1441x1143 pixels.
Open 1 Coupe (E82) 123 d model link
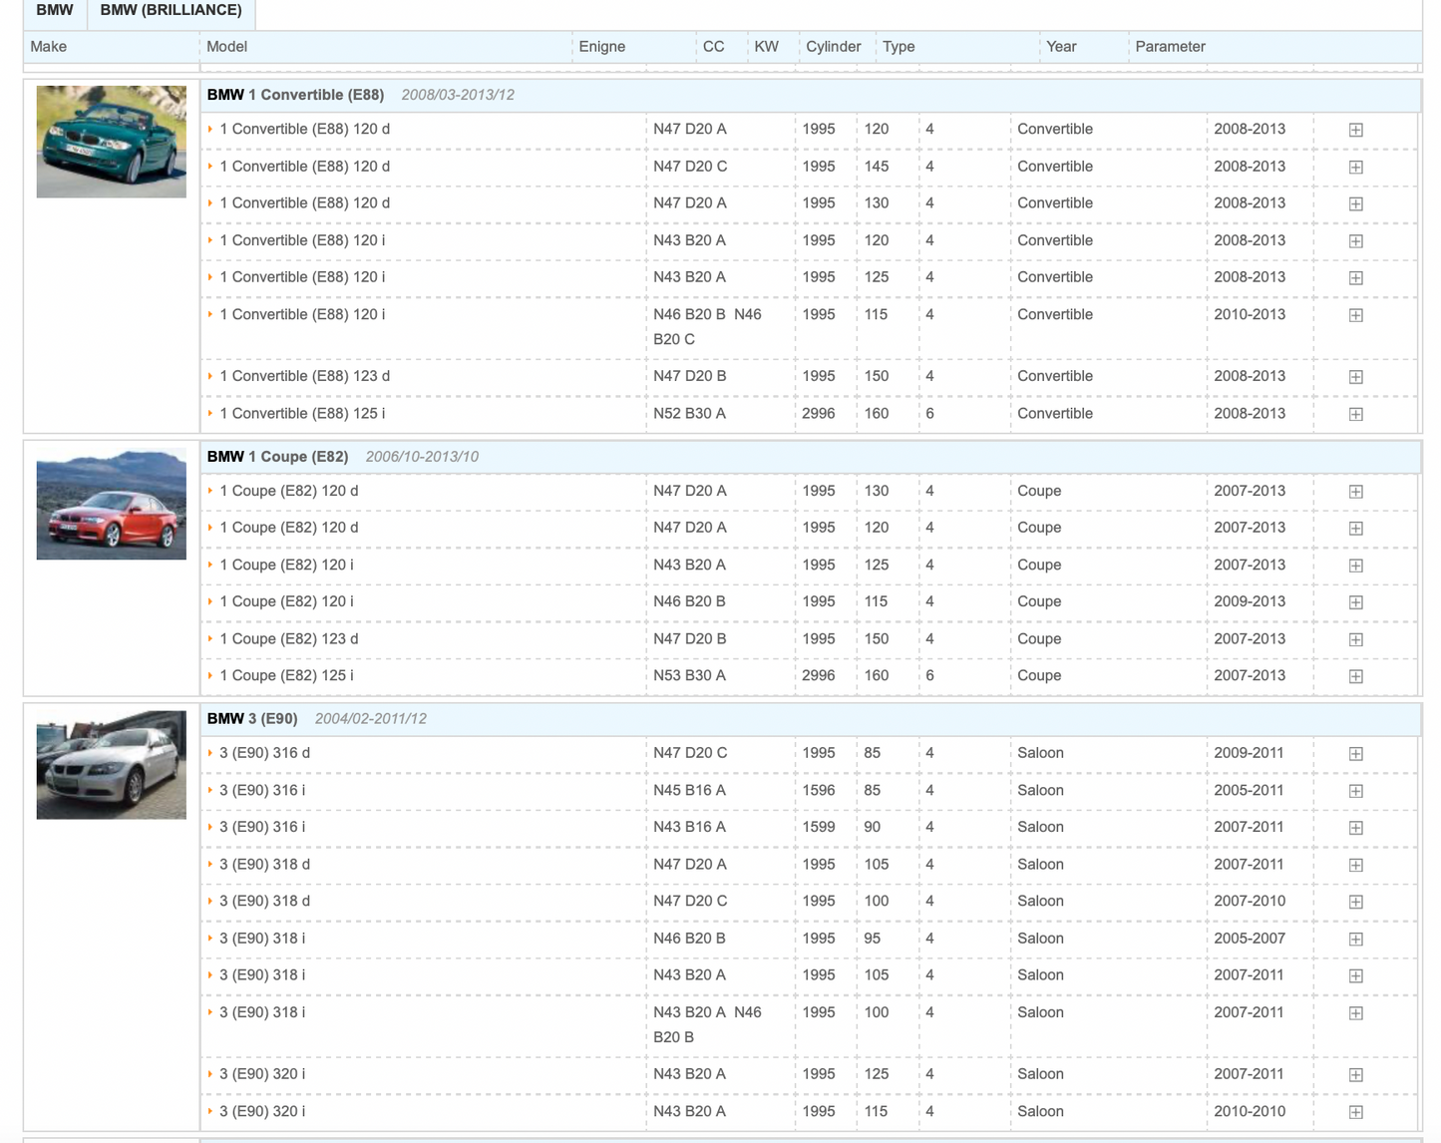coord(288,639)
